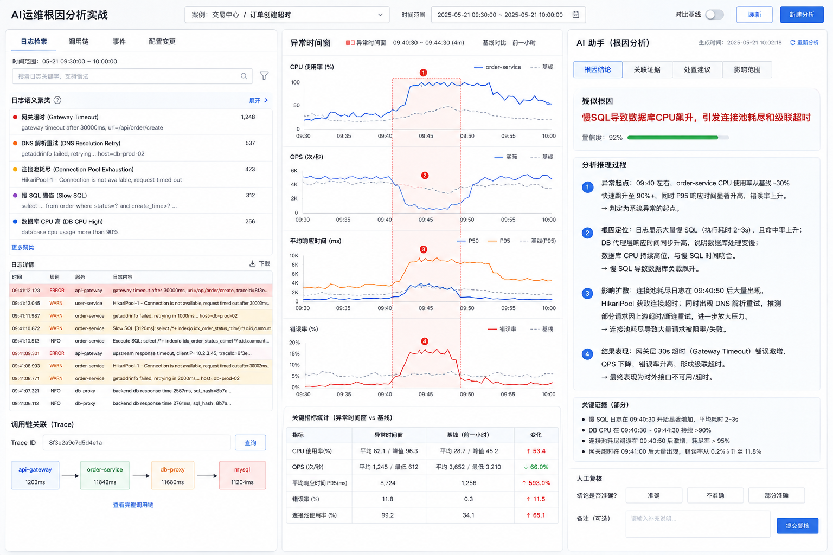The width and height of the screenshot is (833, 555).
Task: Switch to the 事件 tab
Action: (119, 42)
